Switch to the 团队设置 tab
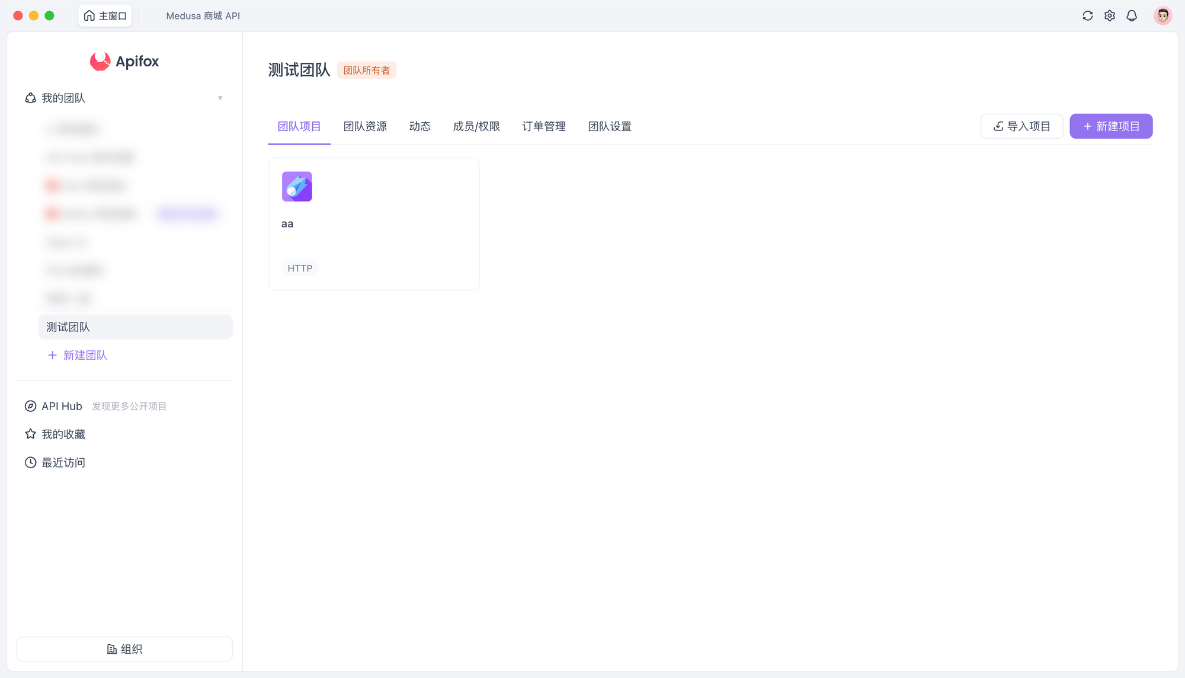This screenshot has width=1185, height=678. 610,126
